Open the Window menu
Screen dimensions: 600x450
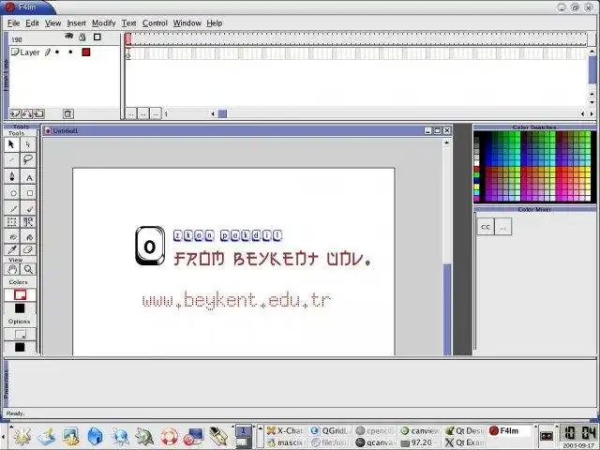click(x=187, y=23)
